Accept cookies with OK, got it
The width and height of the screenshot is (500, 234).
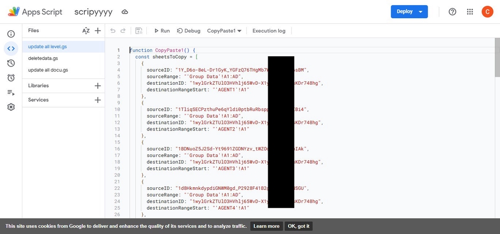click(x=298, y=226)
